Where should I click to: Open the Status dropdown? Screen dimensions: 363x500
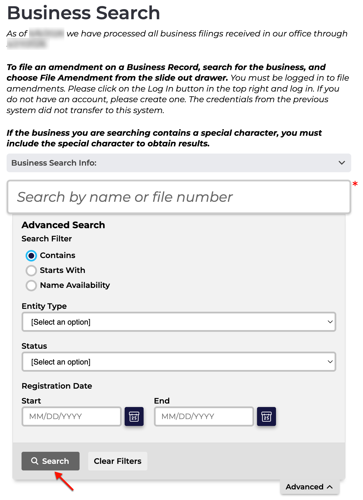point(179,362)
